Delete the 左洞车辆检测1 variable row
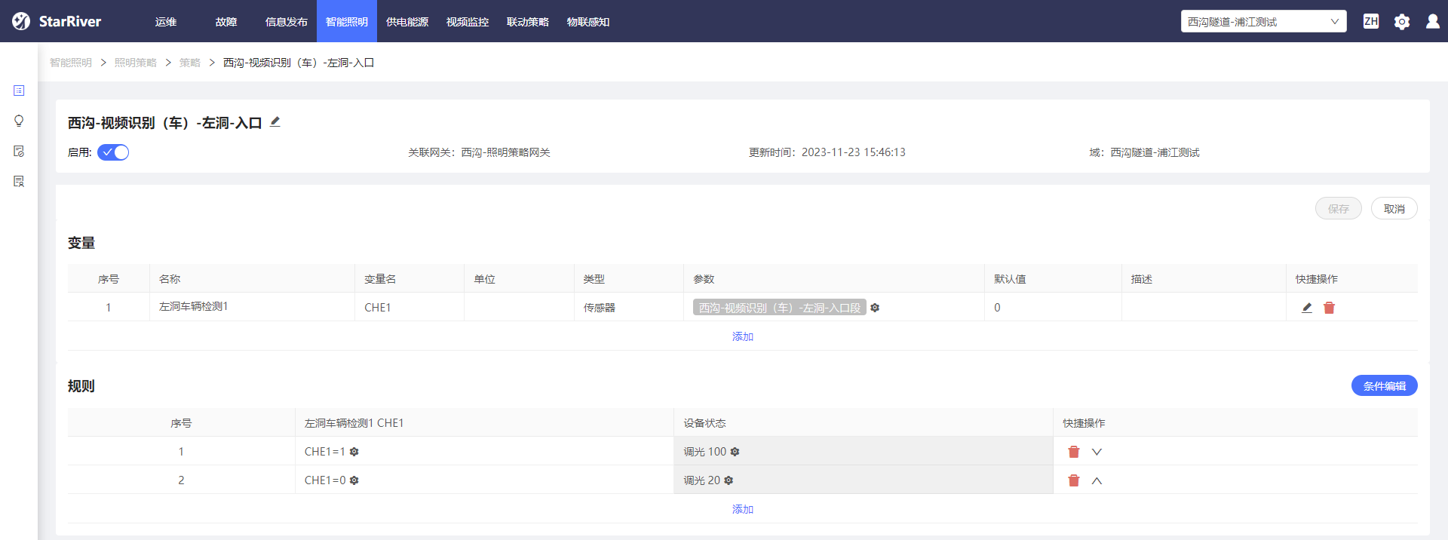The image size is (1448, 540). click(1330, 308)
